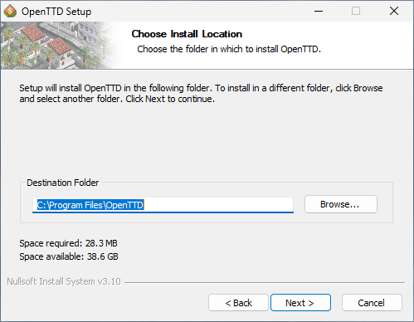414x322 pixels.
Task: Click the 'Nullsoft Install System v3.10' label
Action: pyautogui.click(x=64, y=281)
